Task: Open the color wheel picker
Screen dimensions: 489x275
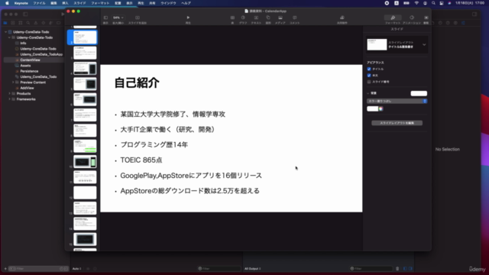Action: point(381,108)
